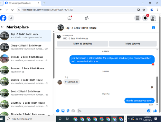Click the Cortana circle icon on taskbar
The width and height of the screenshot is (161, 122).
[60, 119]
